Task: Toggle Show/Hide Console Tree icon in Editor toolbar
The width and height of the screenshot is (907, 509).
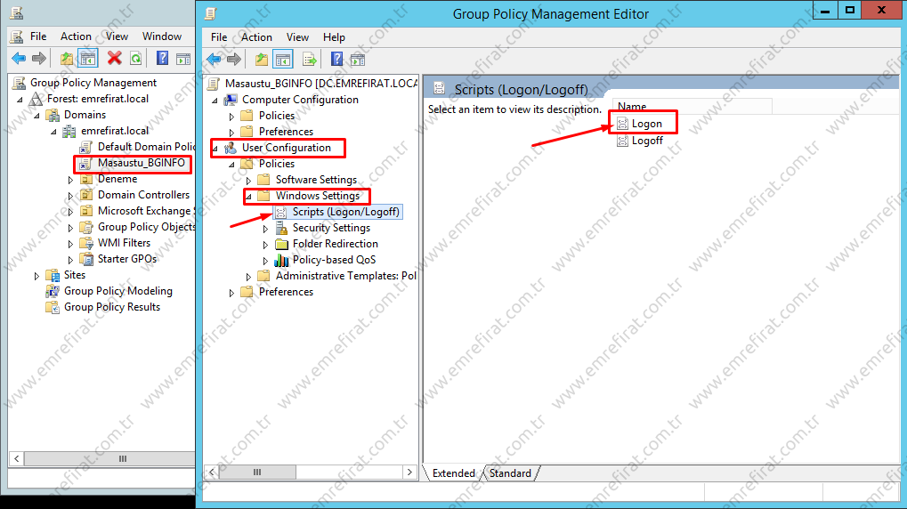Action: [283, 60]
